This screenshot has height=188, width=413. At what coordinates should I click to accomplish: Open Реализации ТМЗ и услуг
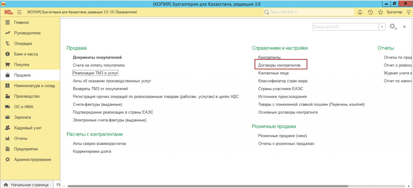point(96,73)
